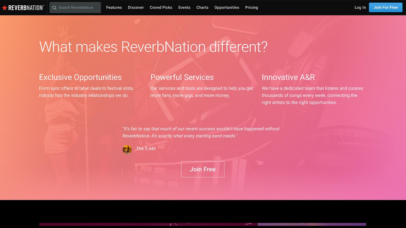406x228 pixels.
Task: Click the 'Our services and tools' paragraph
Action: (202, 92)
